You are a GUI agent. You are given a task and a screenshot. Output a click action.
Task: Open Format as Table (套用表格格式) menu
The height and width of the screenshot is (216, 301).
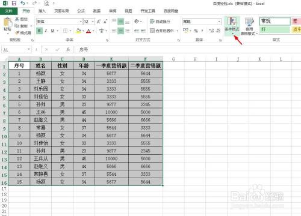(x=249, y=26)
